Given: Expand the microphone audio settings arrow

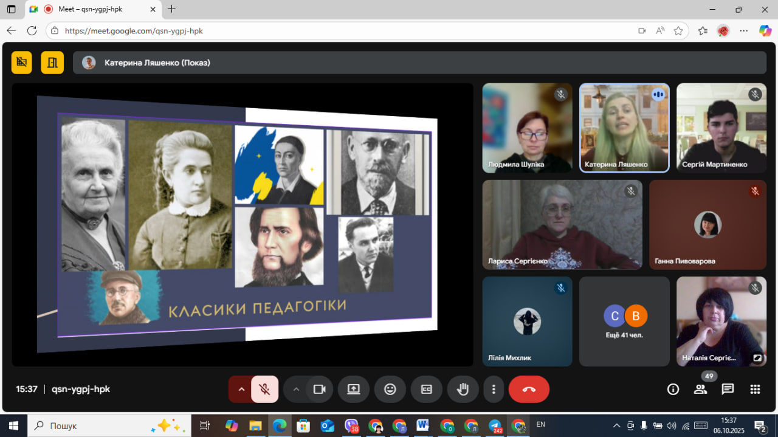Looking at the screenshot, I should pyautogui.click(x=241, y=390).
